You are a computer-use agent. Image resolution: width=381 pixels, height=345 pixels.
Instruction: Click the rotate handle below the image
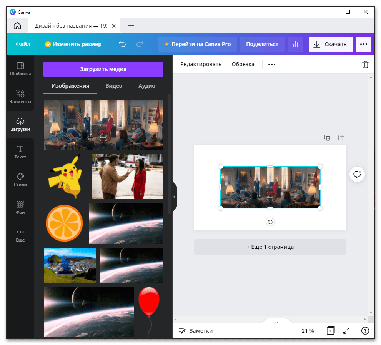270,222
